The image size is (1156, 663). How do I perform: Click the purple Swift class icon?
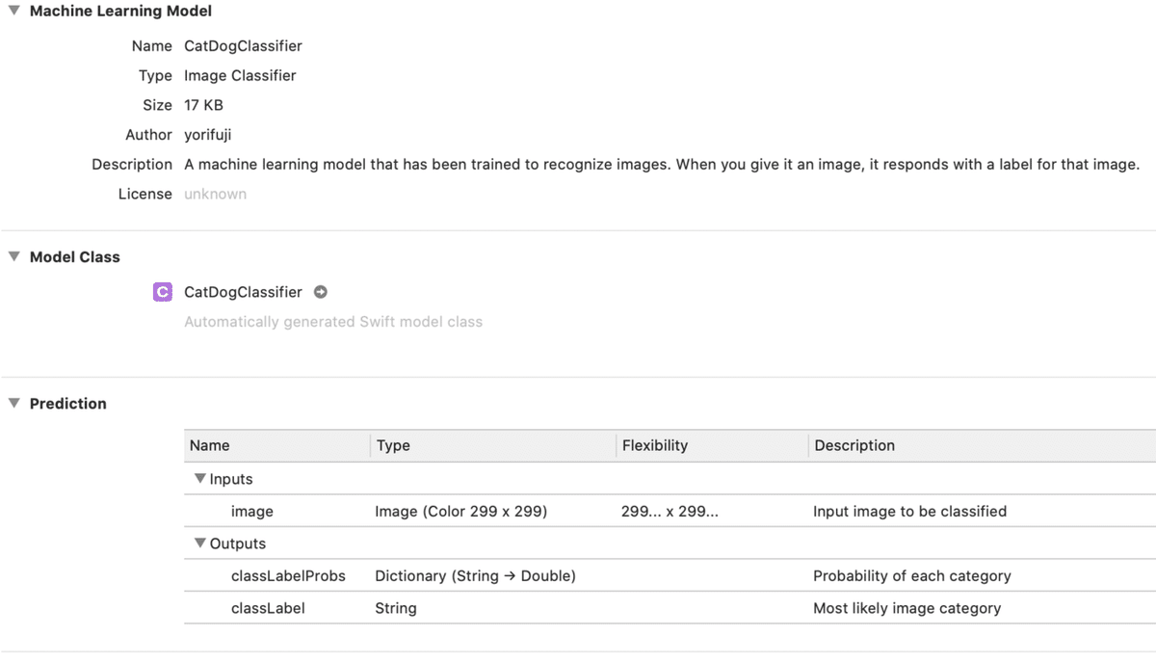pos(163,292)
